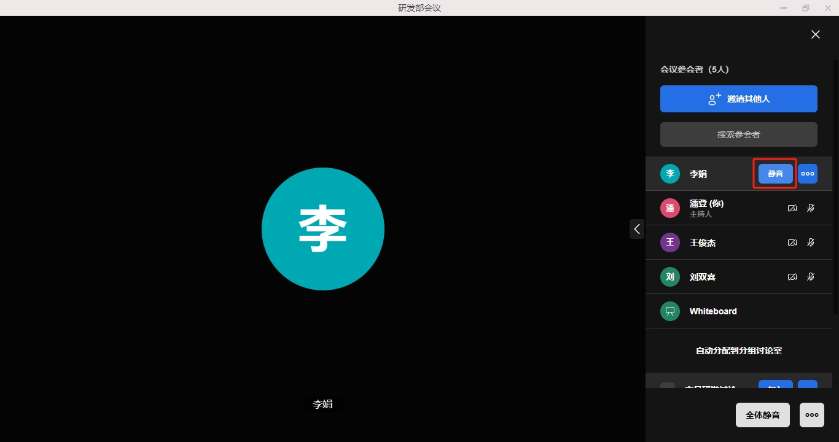Click 自动分配到分组讨论室 option

click(x=738, y=351)
